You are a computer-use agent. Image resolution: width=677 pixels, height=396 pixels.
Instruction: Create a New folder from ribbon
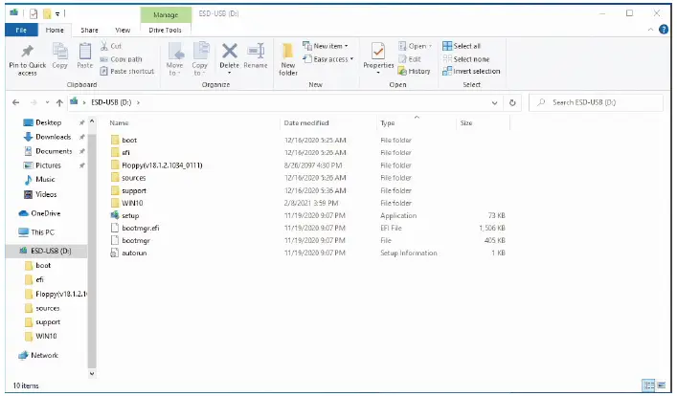[288, 59]
